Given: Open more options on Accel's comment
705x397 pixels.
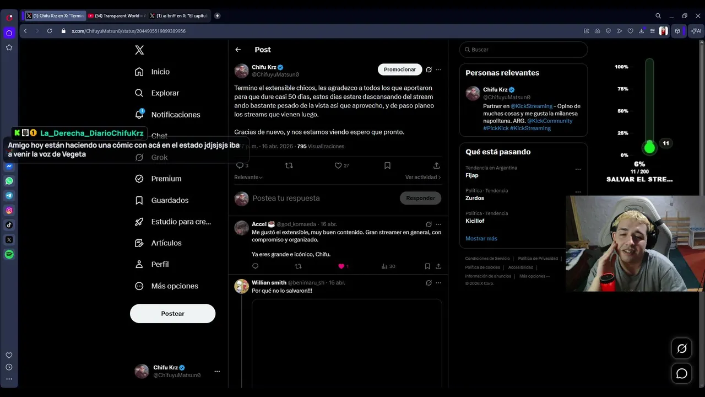Looking at the screenshot, I should click(438, 224).
